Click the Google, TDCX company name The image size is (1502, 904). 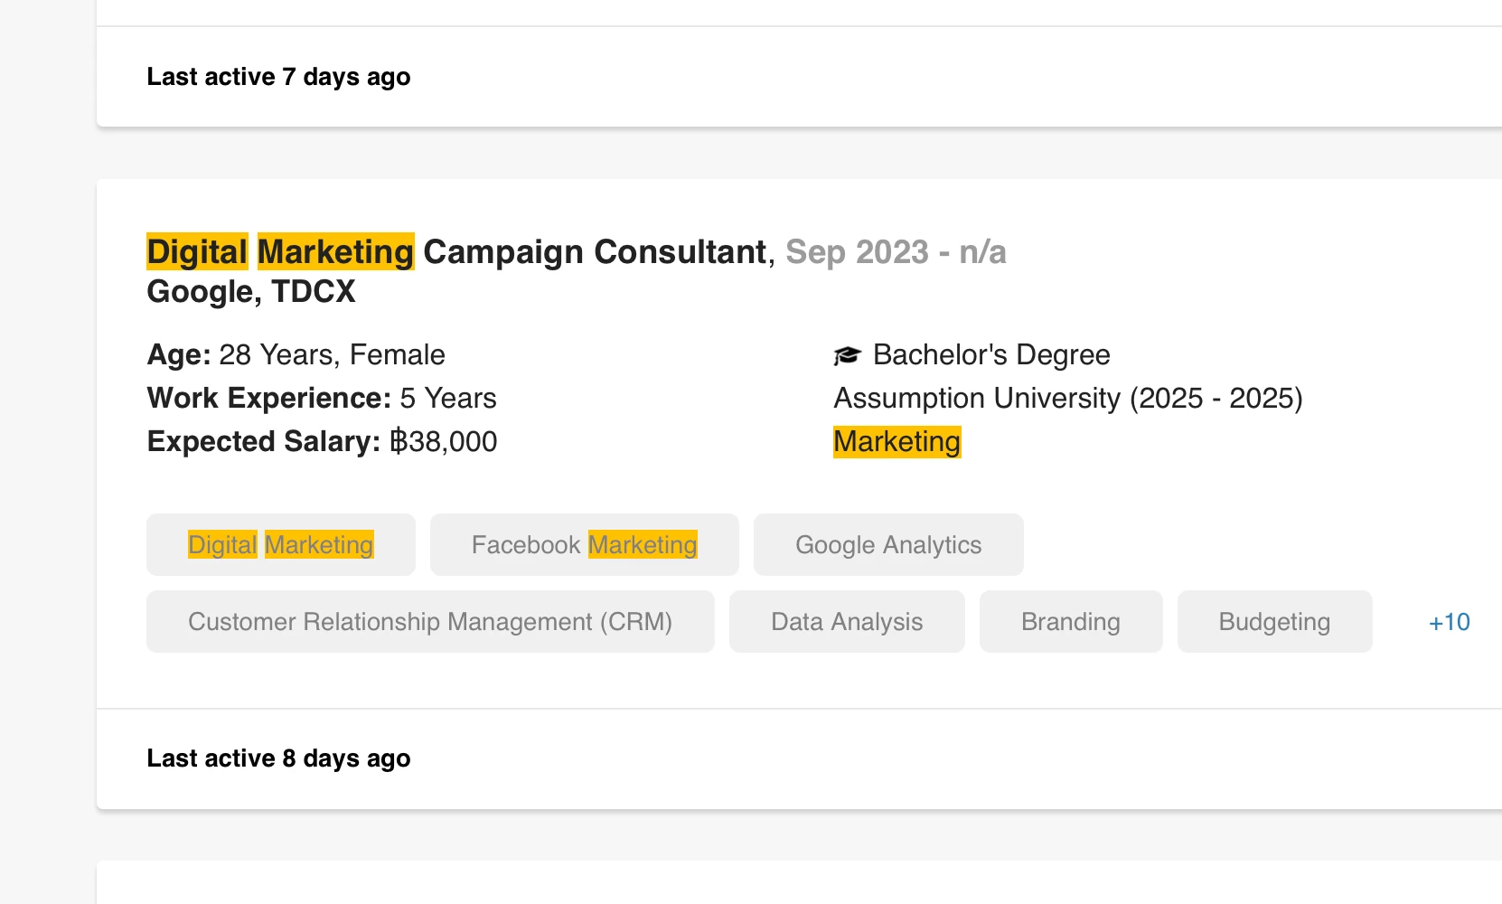pyautogui.click(x=251, y=292)
